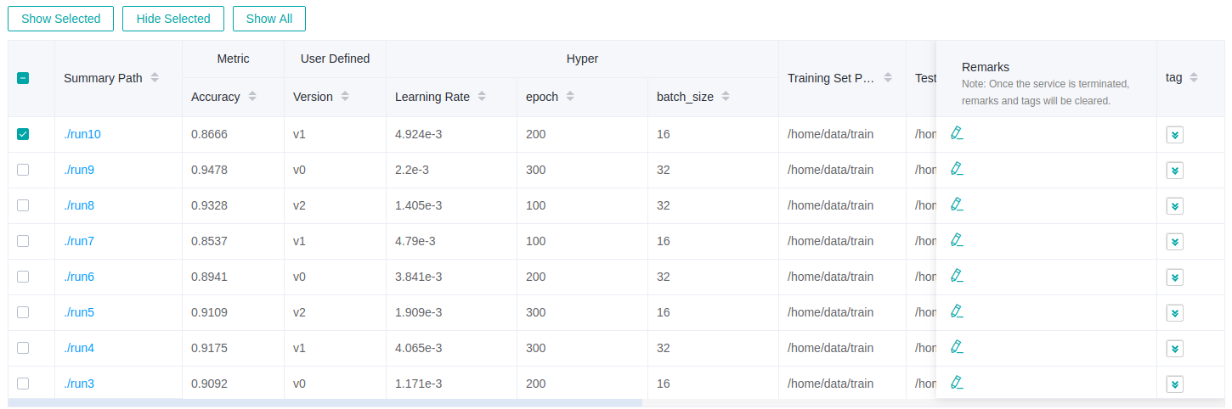
Task: Edit remarks for the run5 row
Action: [x=957, y=311]
